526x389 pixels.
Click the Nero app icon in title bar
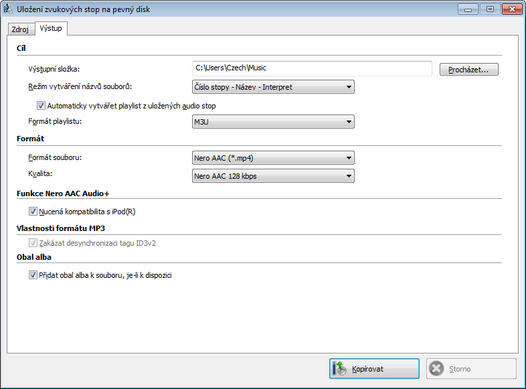coord(8,9)
